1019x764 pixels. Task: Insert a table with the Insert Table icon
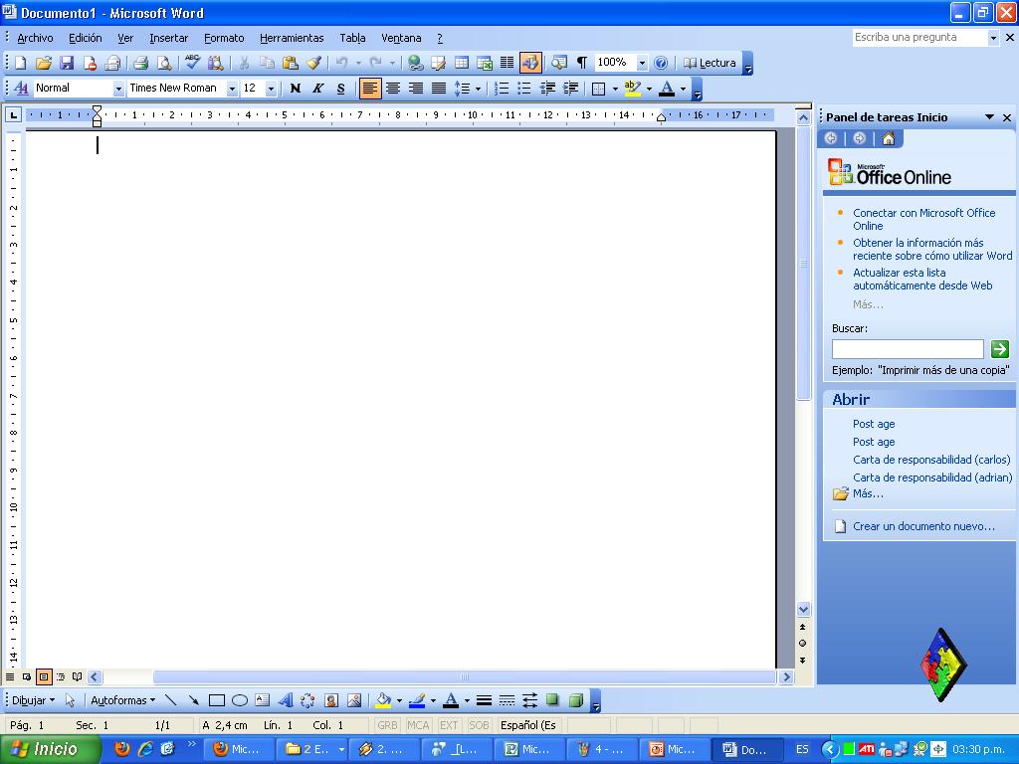click(x=461, y=61)
